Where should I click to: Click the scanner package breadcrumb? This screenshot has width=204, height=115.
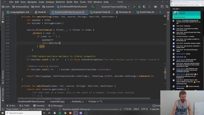pos(48,7)
